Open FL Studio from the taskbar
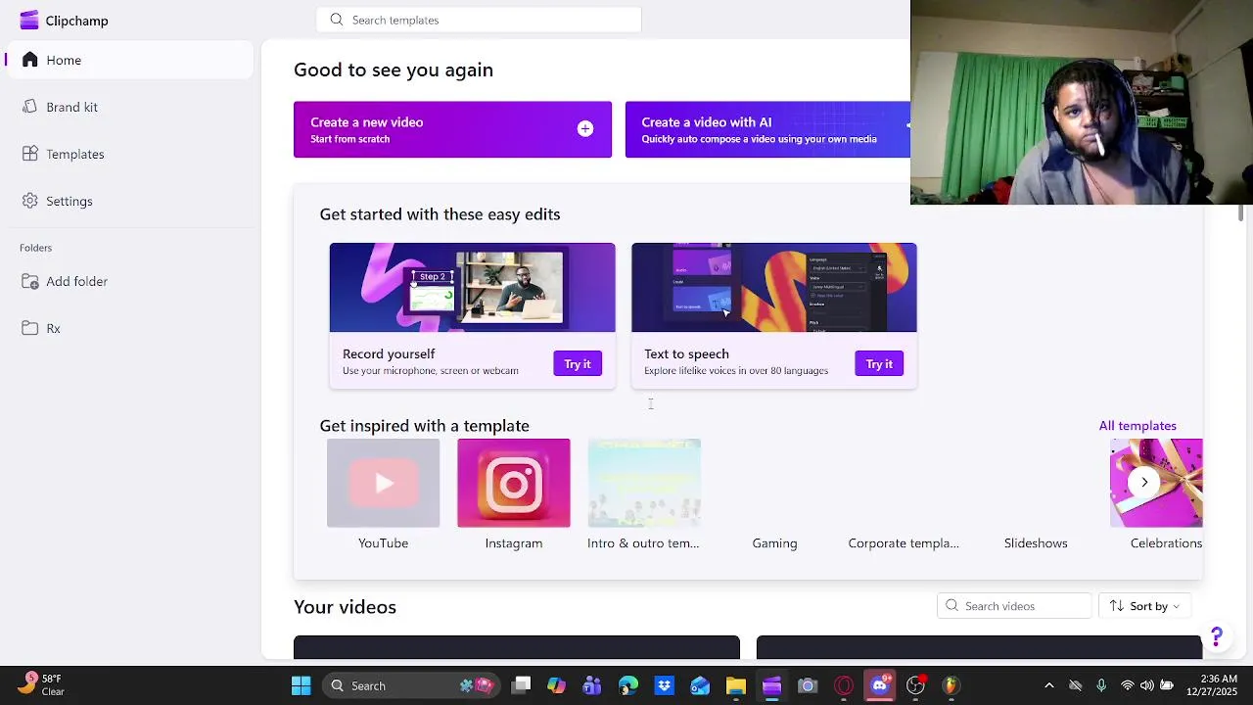Screen dimensions: 1253x705 951,685
